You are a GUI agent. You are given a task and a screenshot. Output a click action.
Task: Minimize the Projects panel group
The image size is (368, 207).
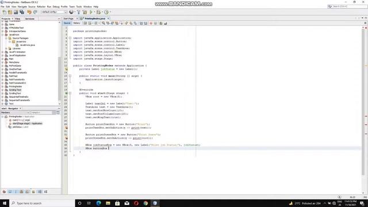59,19
